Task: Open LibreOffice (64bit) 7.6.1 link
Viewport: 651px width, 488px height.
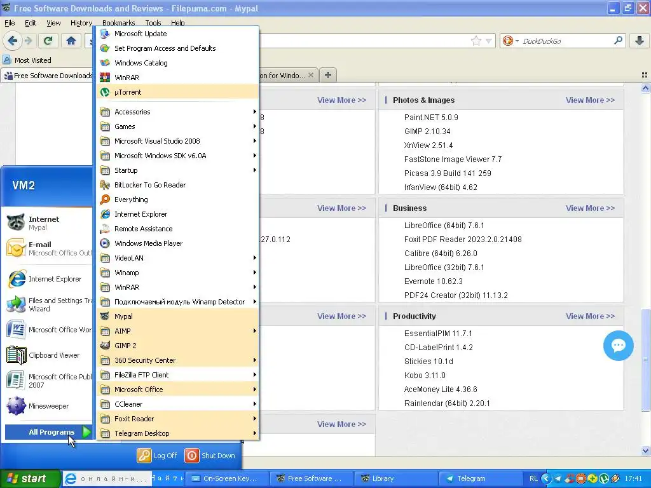Action: click(x=444, y=226)
